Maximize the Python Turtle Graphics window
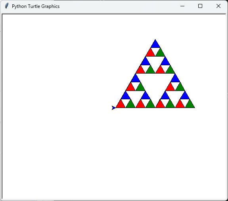The height and width of the screenshot is (201, 228). 200,6
